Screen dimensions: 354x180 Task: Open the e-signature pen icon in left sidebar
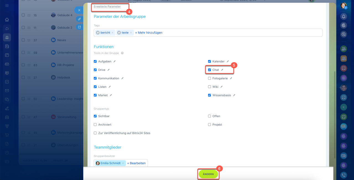pyautogui.click(x=7, y=108)
